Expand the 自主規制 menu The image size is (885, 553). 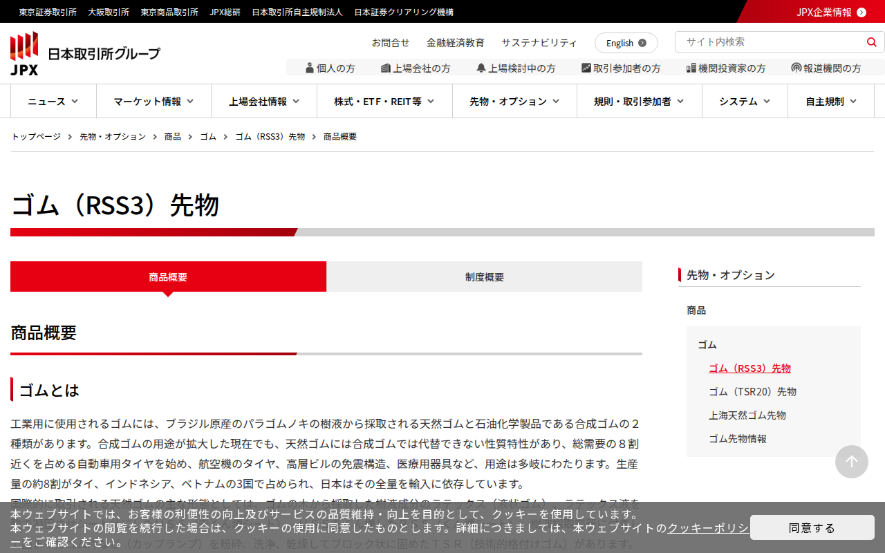(x=831, y=101)
